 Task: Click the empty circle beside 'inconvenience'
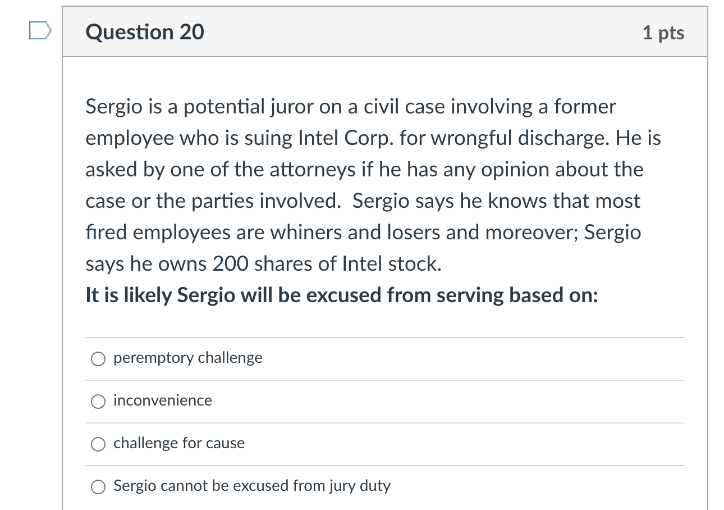(x=98, y=401)
